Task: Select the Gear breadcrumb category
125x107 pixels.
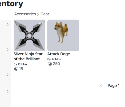Action: click(x=45, y=14)
